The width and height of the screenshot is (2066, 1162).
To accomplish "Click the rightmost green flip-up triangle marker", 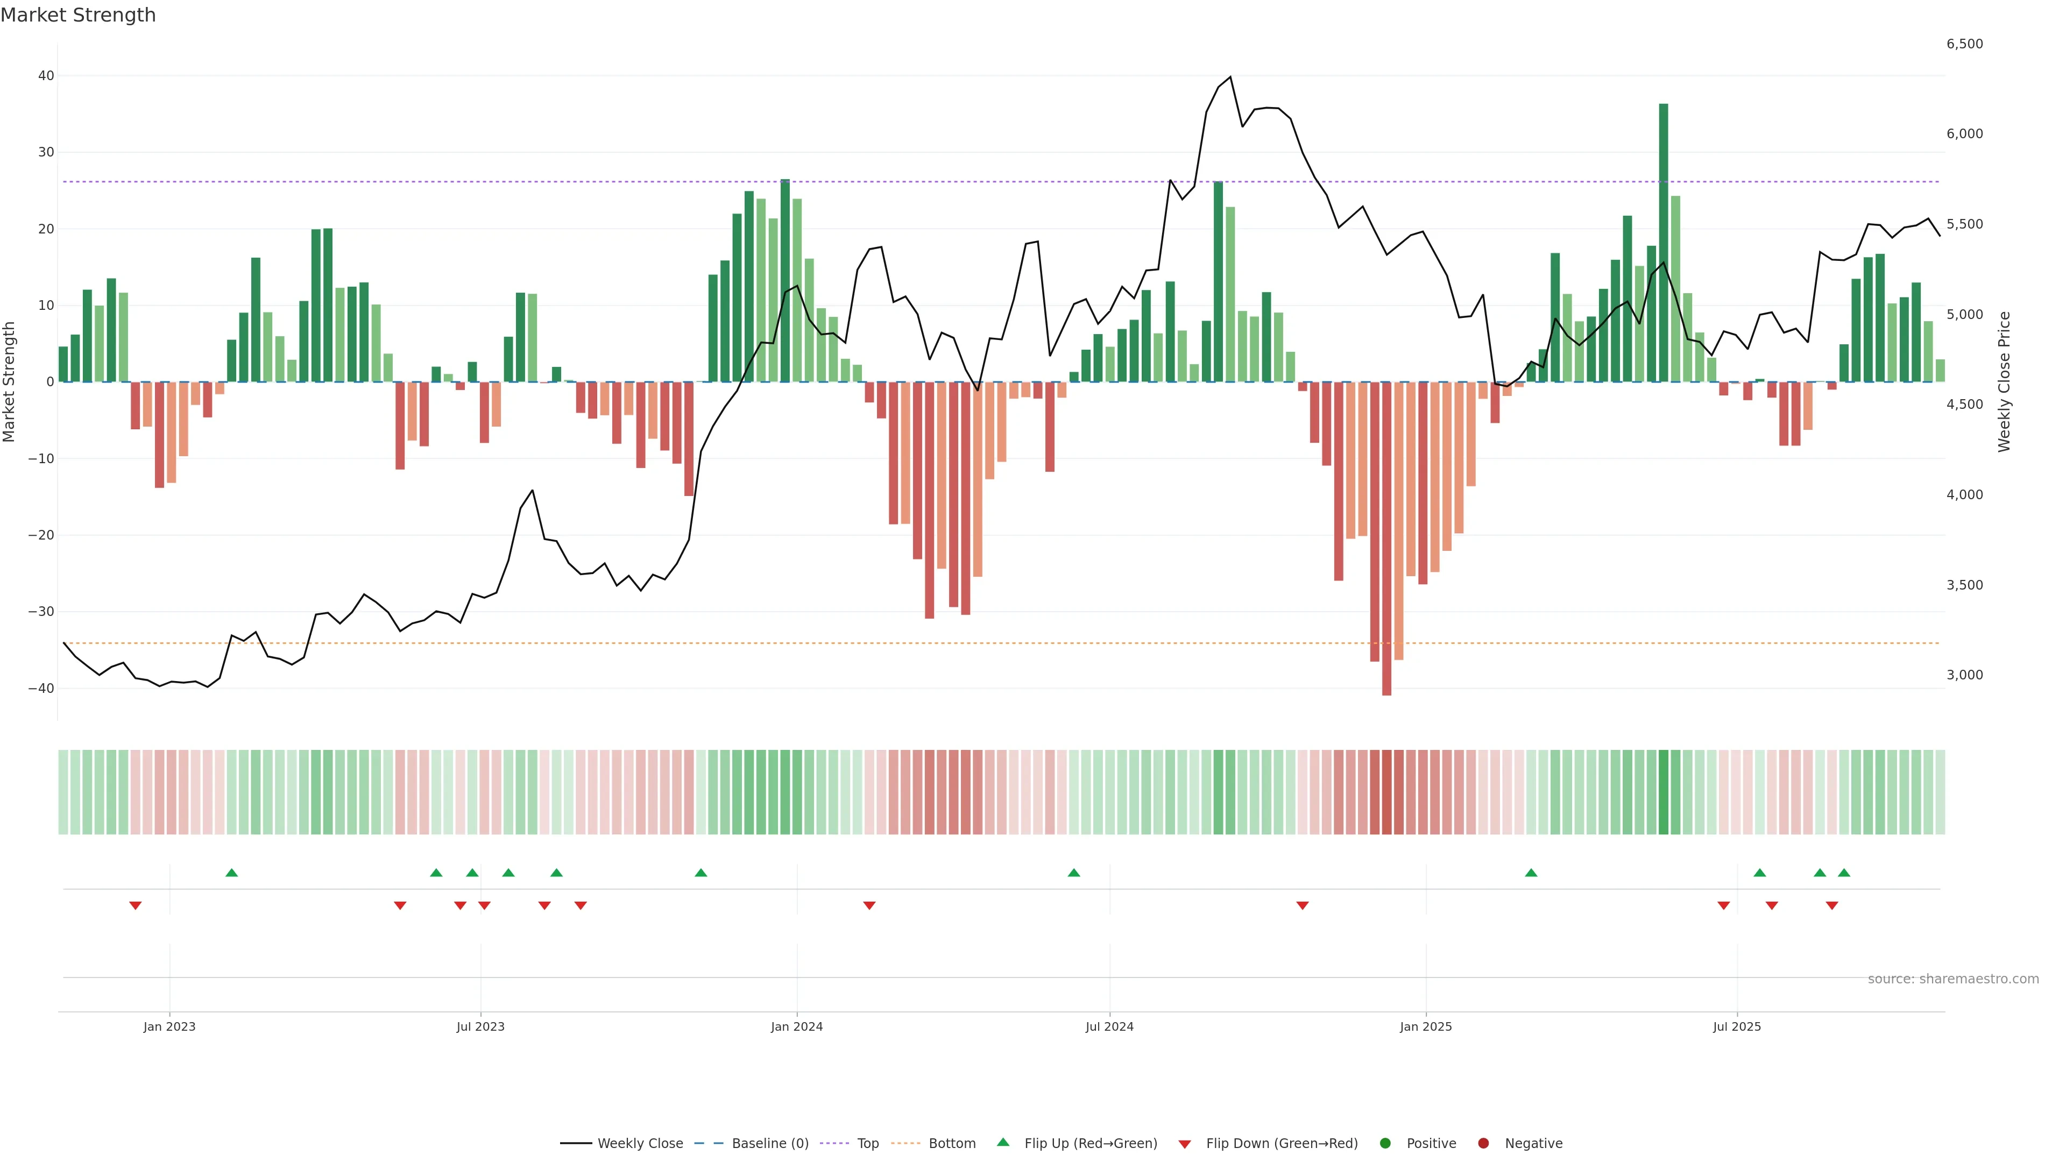I will click(x=1844, y=873).
